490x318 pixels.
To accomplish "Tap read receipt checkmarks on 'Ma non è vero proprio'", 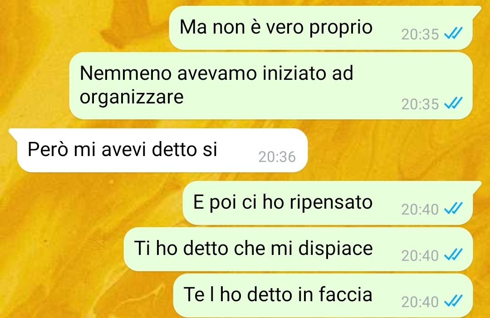I will [x=453, y=33].
